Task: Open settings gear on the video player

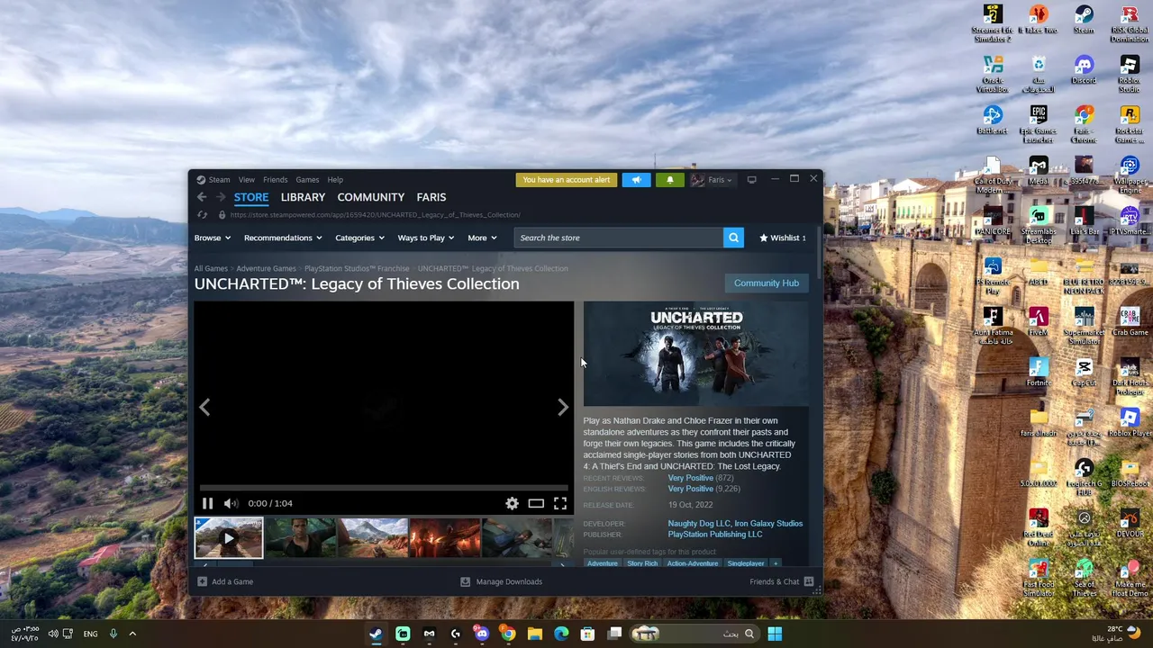Action: click(512, 504)
